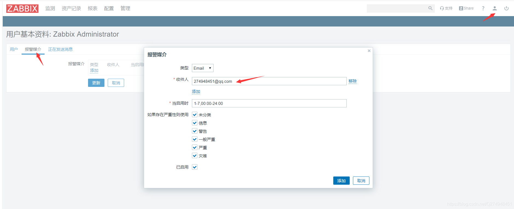
Task: Open the Zabbix Share link
Action: click(466, 8)
